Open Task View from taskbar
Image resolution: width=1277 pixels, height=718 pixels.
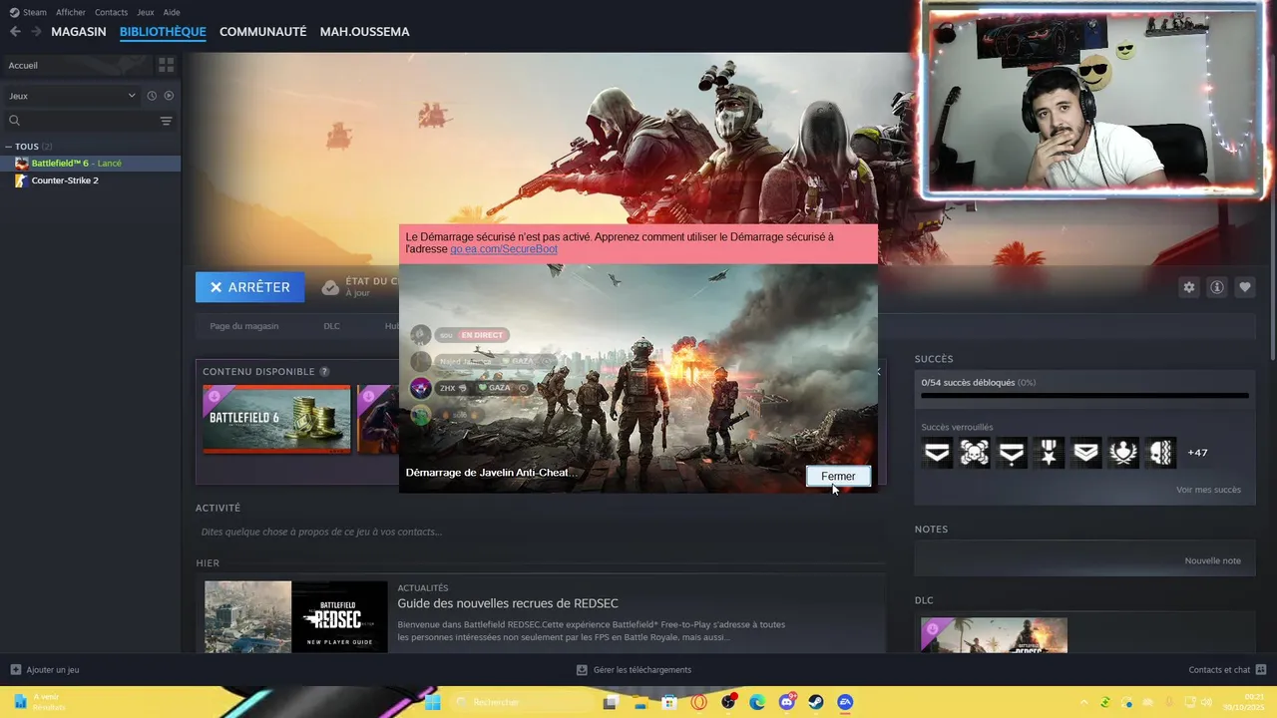[x=611, y=702]
